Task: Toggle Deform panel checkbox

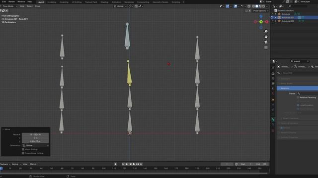Action: tap(282, 128)
